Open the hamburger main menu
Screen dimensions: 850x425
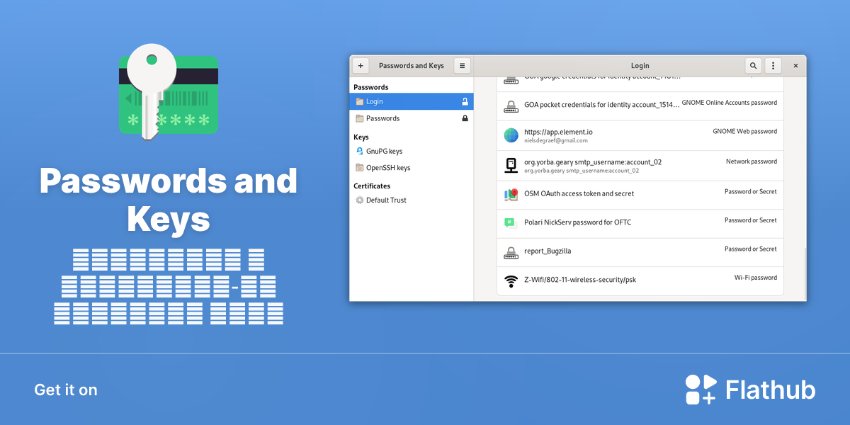point(462,66)
